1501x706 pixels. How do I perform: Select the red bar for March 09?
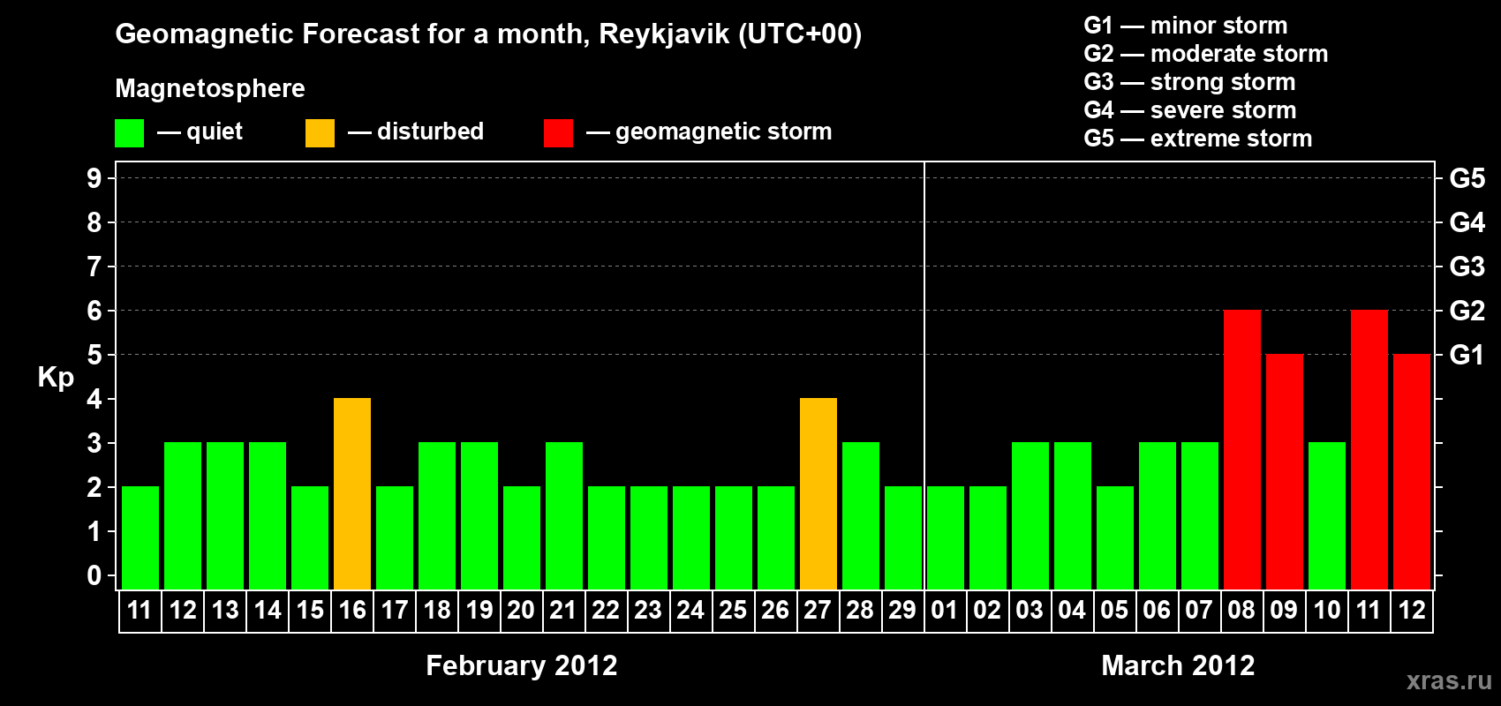coord(1285,471)
